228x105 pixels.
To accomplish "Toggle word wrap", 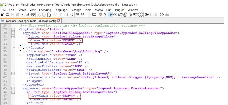I will pos(100,15).
